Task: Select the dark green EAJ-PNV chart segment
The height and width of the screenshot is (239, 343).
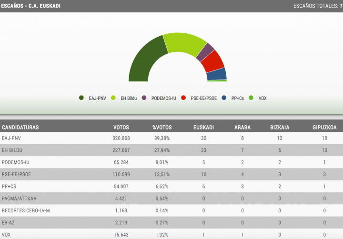Action: click(x=142, y=59)
